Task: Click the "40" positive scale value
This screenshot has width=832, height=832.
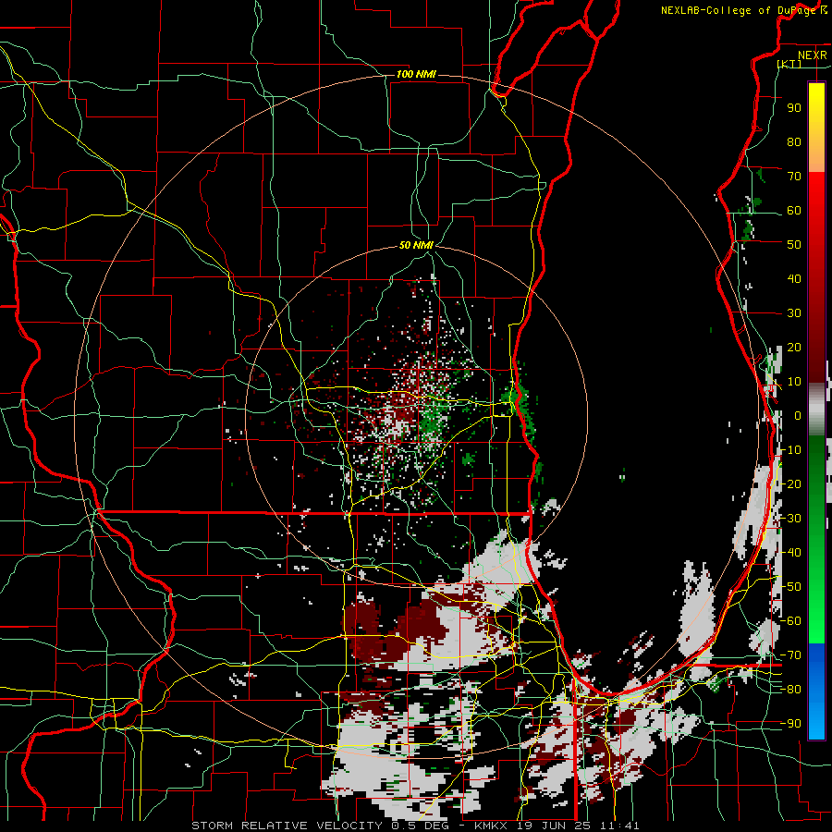Action: (x=794, y=279)
